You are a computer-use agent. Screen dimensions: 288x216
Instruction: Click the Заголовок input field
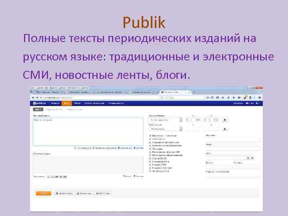click(x=232, y=140)
